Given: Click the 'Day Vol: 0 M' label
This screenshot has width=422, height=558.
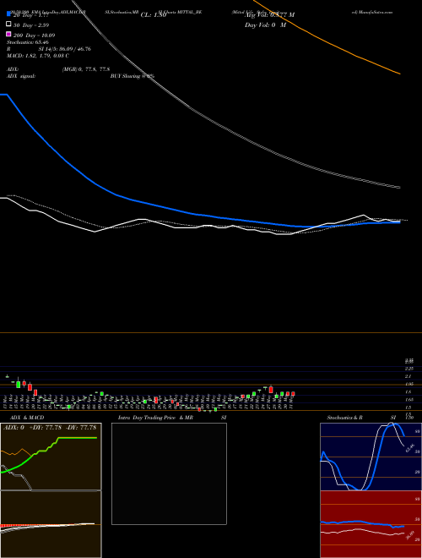Looking at the screenshot, I should click(x=265, y=25).
